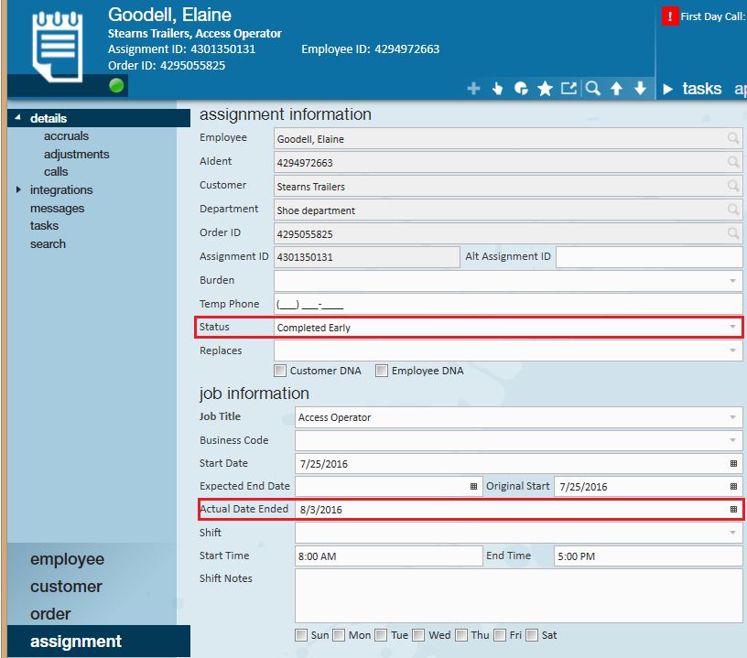Open the Replaces dropdown

pyautogui.click(x=732, y=351)
